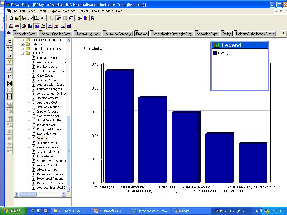Expand the Incident Creation User folder
The width and height of the screenshot is (287, 215).
click(22, 40)
